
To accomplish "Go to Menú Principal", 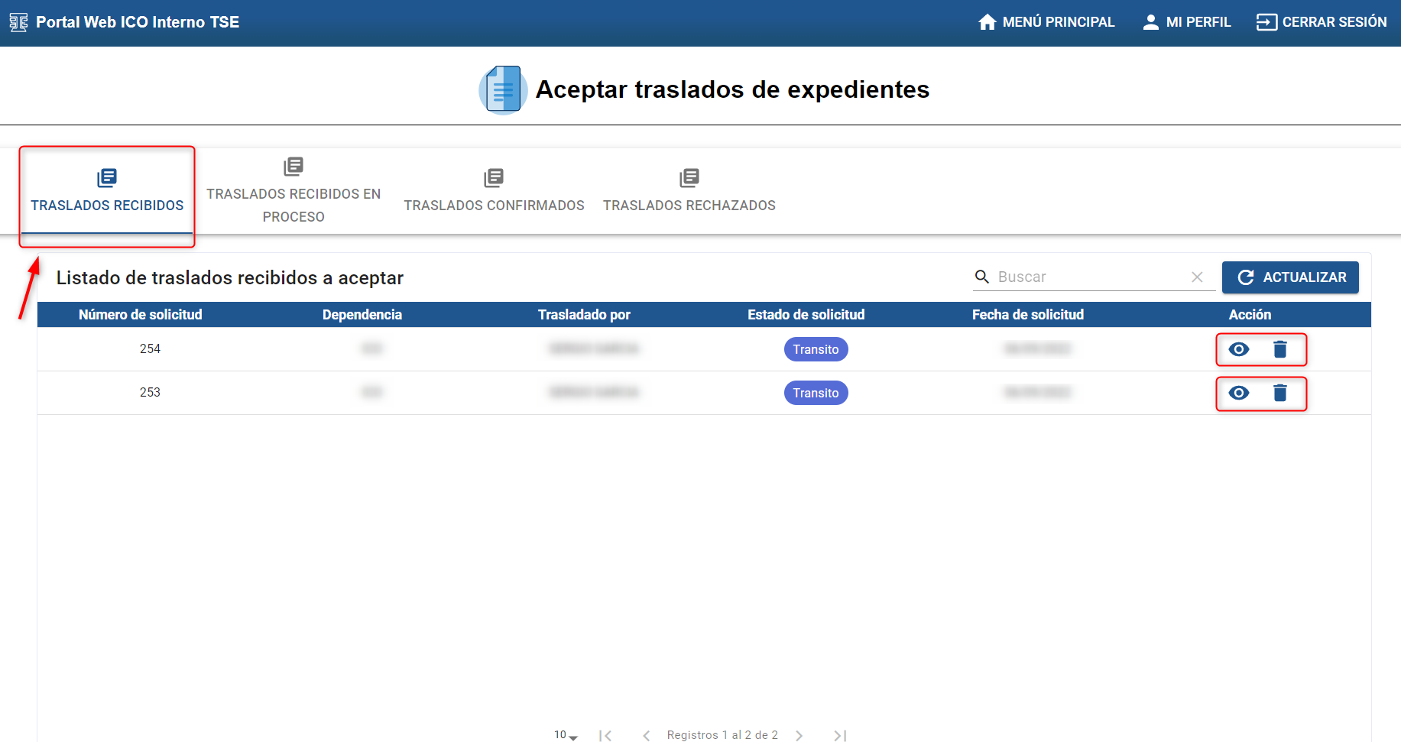I will 1046,22.
